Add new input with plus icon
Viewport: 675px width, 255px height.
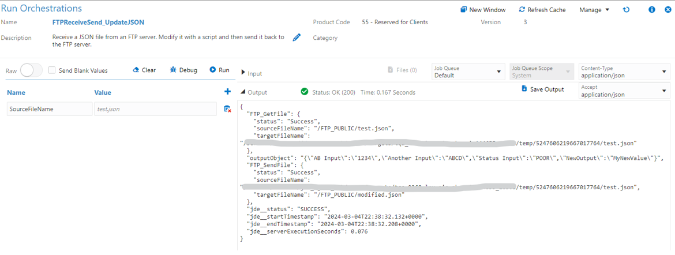click(228, 91)
